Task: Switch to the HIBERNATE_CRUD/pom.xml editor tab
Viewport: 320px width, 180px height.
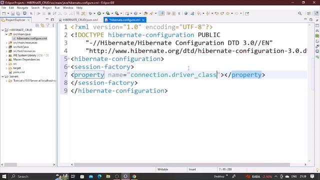Action: click(78, 20)
